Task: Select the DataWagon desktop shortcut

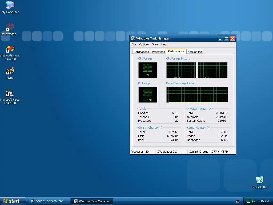Action: pyautogui.click(x=10, y=29)
